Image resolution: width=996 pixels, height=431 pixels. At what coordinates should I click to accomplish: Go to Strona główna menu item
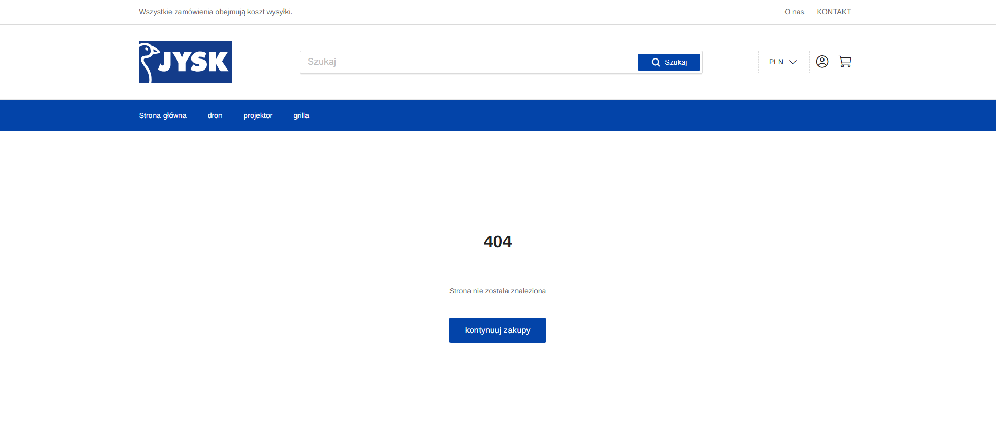click(162, 115)
